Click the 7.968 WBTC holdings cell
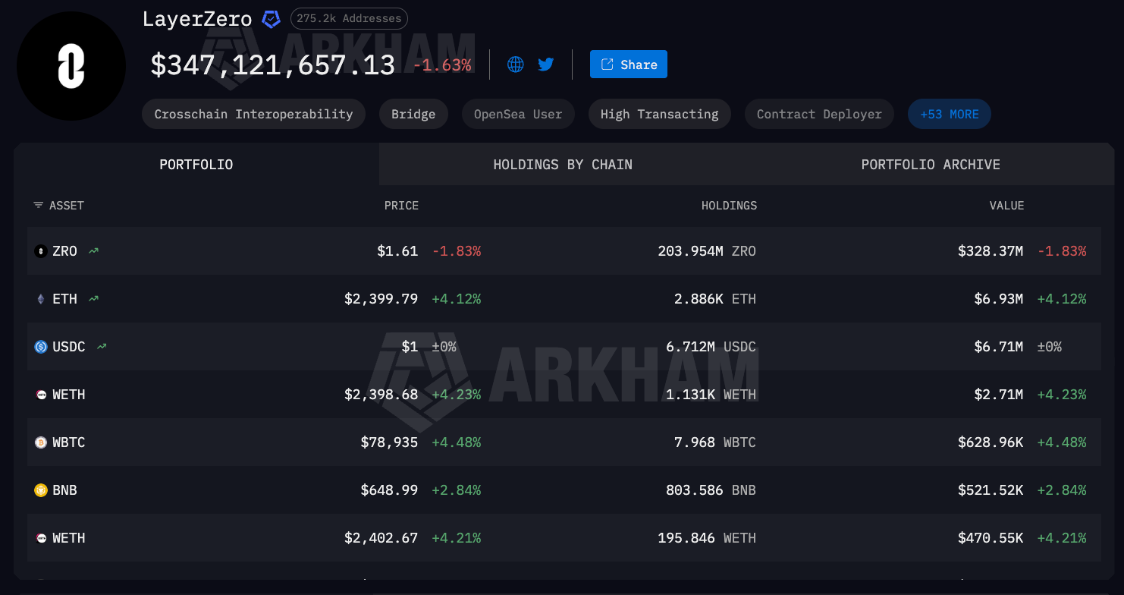 coord(715,442)
